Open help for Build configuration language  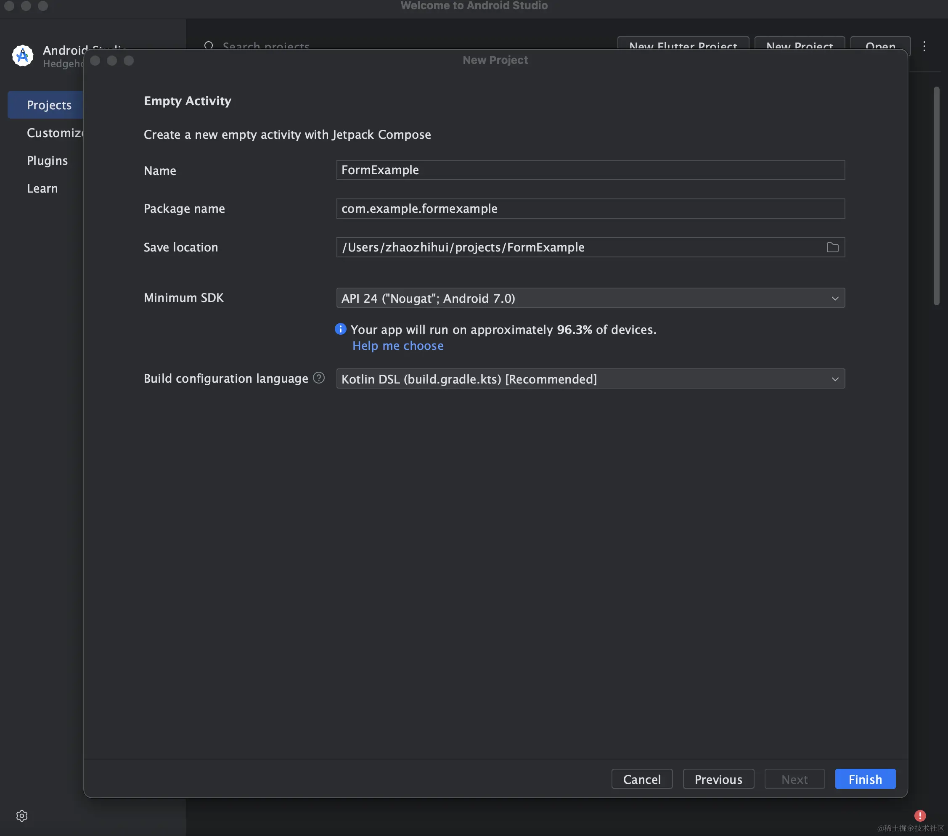(319, 378)
